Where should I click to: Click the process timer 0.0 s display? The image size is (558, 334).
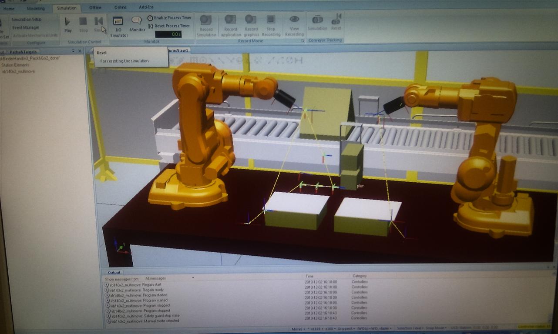point(168,34)
